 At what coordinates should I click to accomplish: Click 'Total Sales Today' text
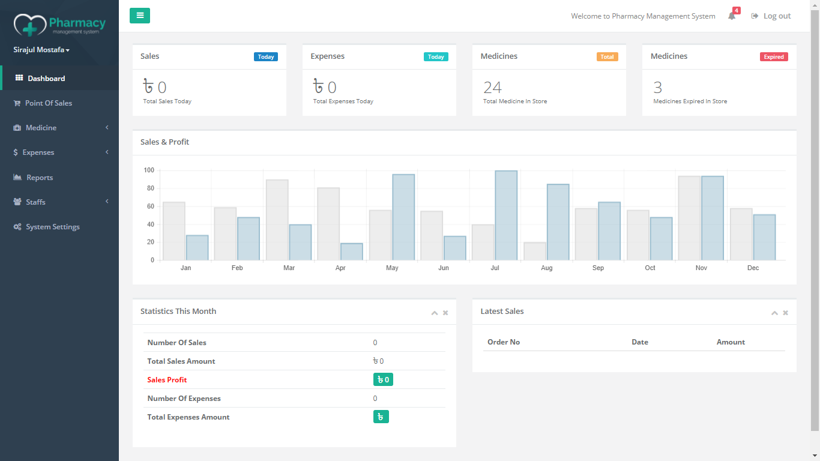167,101
